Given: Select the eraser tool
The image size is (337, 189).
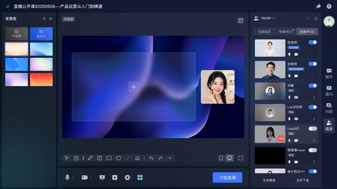Looking at the screenshot, I should (137, 158).
